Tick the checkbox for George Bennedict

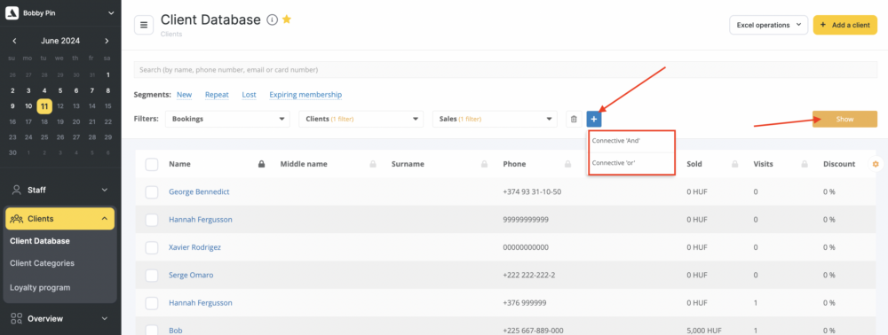152,192
